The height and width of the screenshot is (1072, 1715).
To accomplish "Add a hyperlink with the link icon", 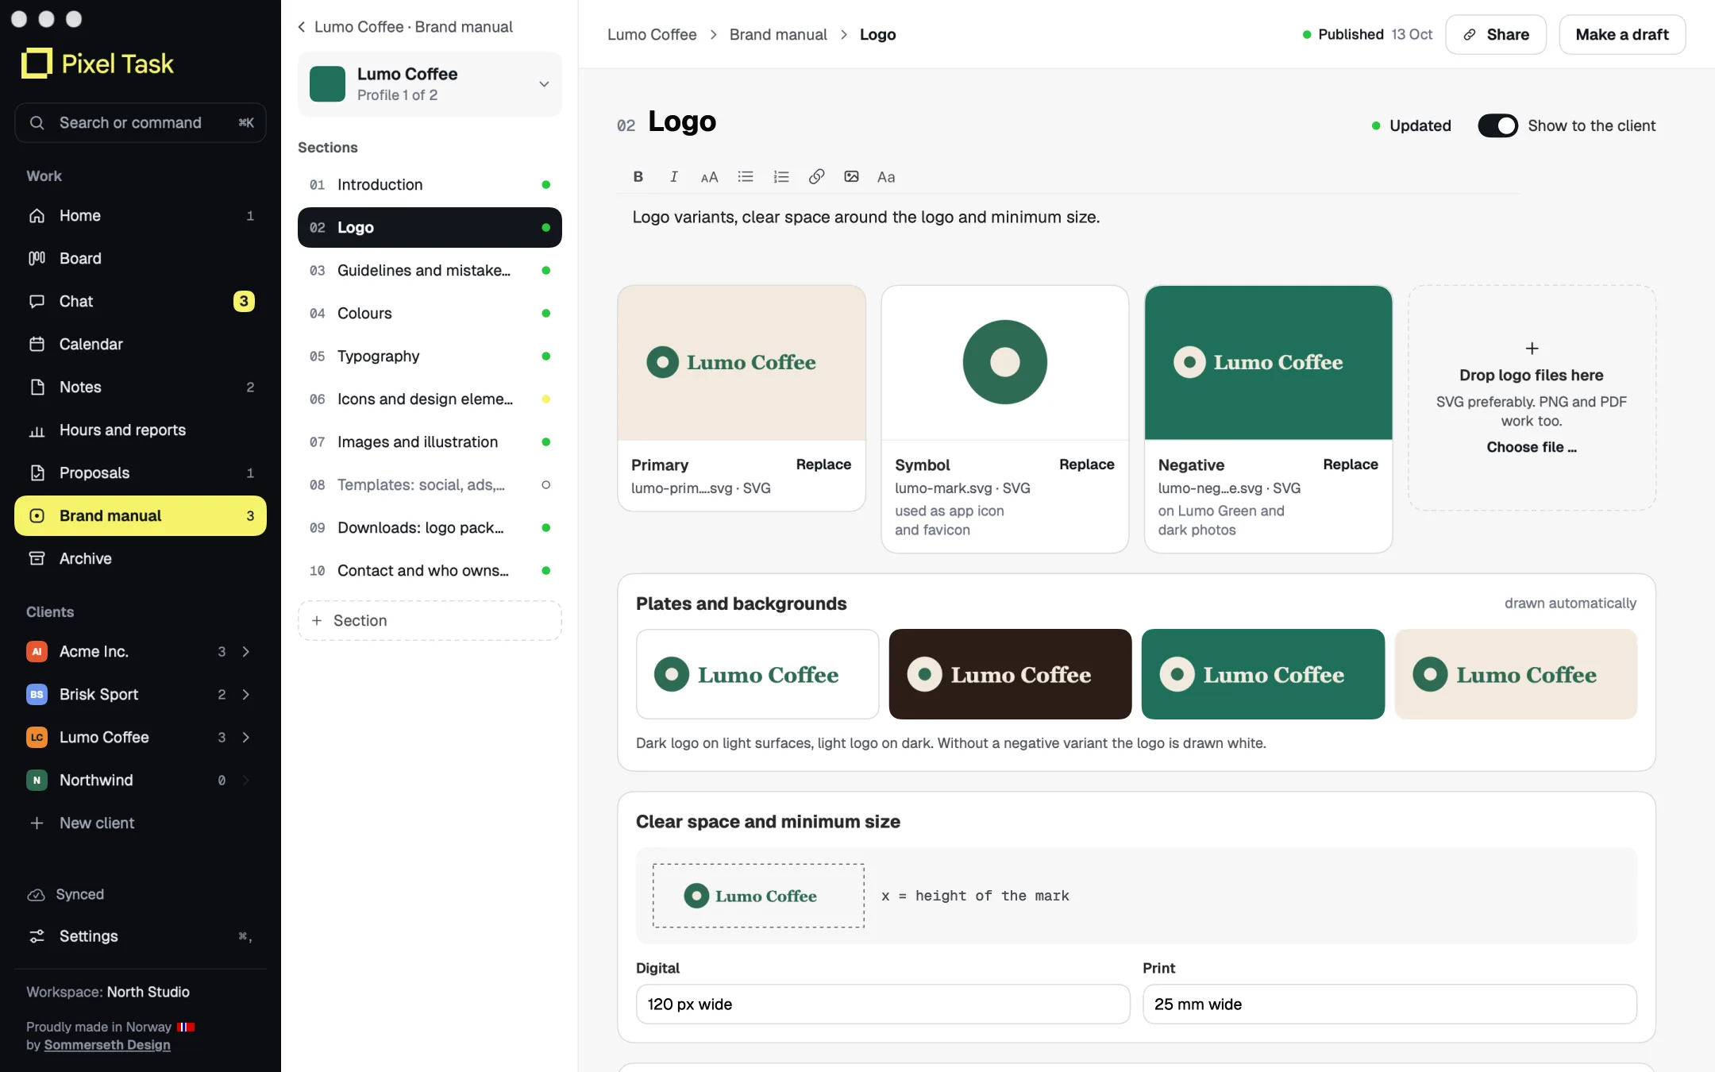I will pos(816,177).
